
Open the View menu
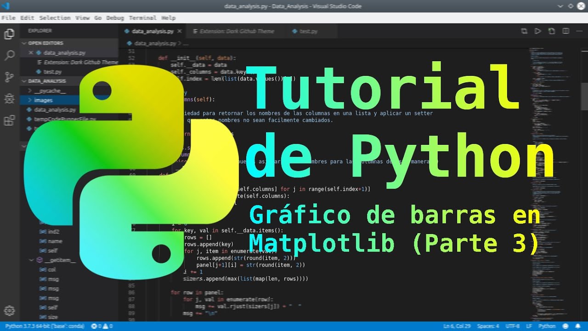coord(82,17)
